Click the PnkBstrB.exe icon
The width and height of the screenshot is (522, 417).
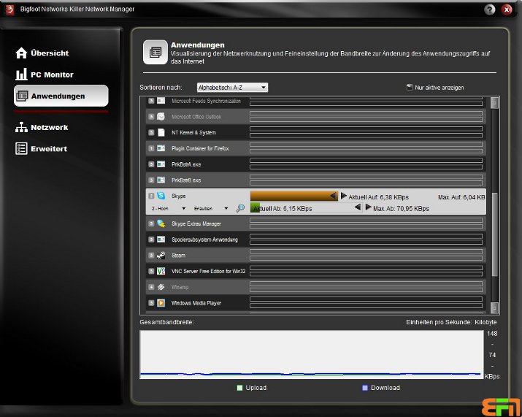pyautogui.click(x=161, y=180)
